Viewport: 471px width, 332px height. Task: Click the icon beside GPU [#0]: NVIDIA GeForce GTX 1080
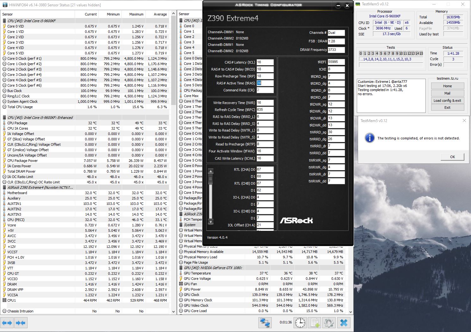click(x=181, y=268)
